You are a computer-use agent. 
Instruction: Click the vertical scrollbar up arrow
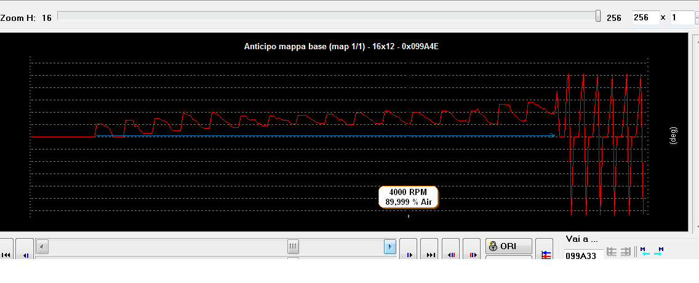click(x=696, y=41)
